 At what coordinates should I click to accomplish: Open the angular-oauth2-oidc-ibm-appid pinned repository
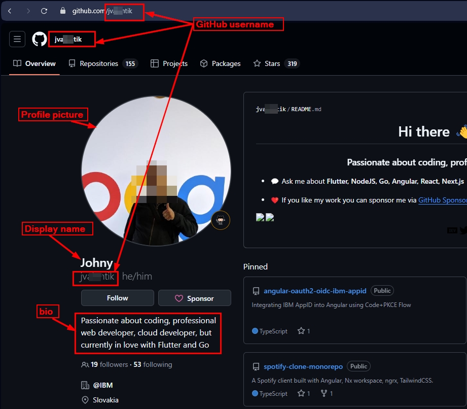315,290
